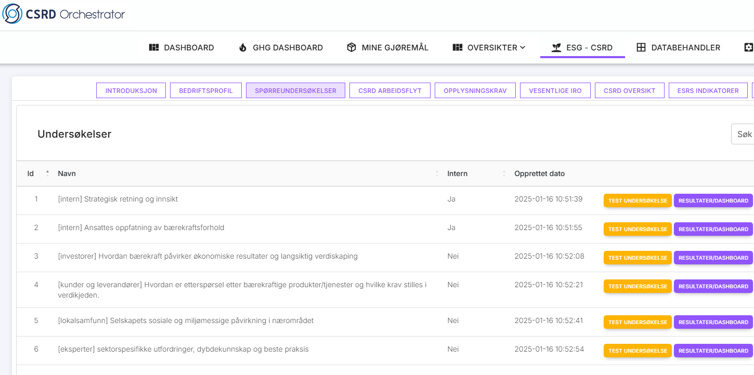
Task: Open Resultater/Dashboard for eksperter row
Action: coord(713,351)
